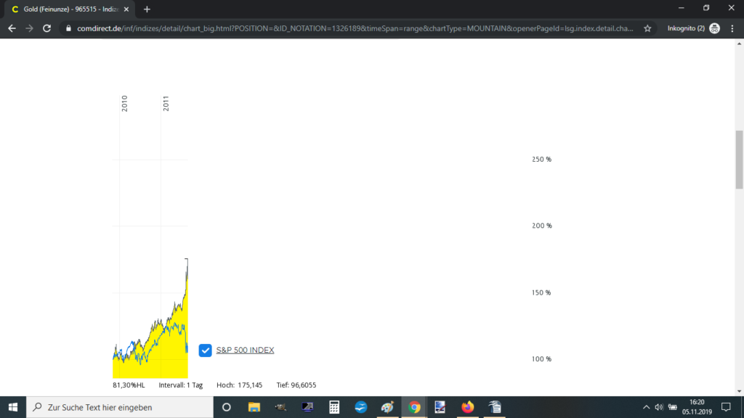Image resolution: width=744 pixels, height=418 pixels.
Task: Open the image editor icon beside Chrome
Action: click(x=440, y=407)
